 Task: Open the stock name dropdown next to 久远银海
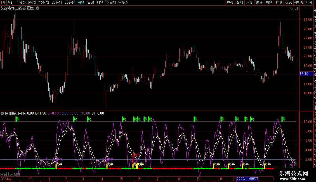(37, 8)
